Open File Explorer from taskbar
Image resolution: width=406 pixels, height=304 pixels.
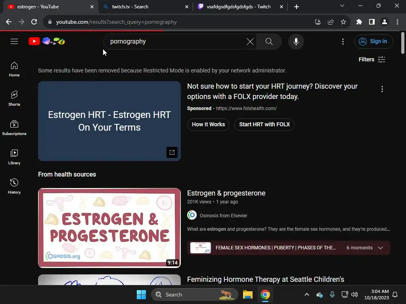[247, 294]
